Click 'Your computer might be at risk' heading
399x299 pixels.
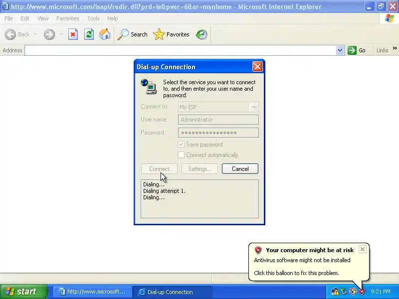(310, 250)
